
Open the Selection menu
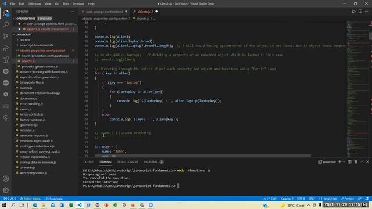tap(34, 4)
